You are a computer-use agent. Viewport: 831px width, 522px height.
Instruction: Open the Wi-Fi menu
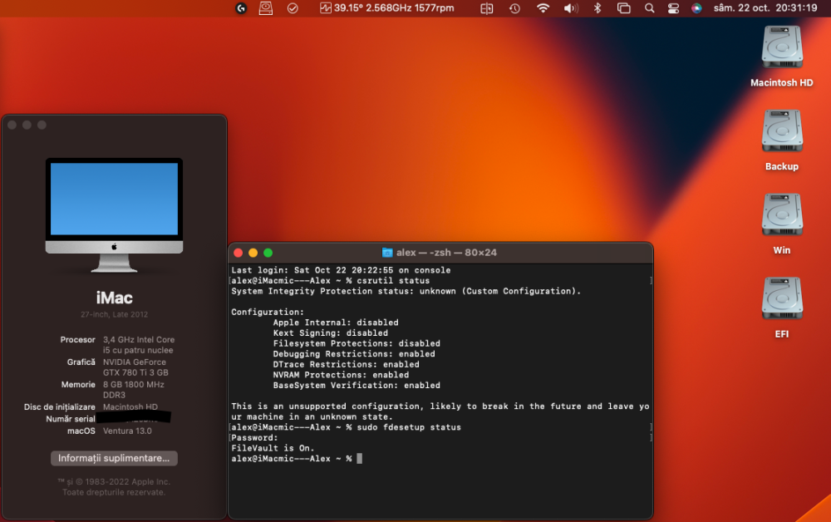[x=543, y=8]
